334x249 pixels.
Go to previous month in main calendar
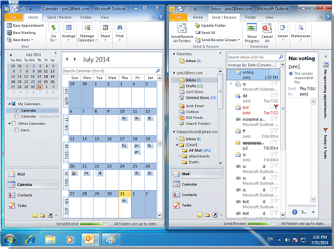pyautogui.click(x=67, y=59)
